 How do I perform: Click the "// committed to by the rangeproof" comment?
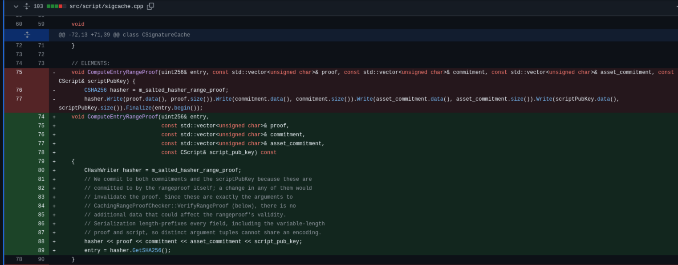198,188
